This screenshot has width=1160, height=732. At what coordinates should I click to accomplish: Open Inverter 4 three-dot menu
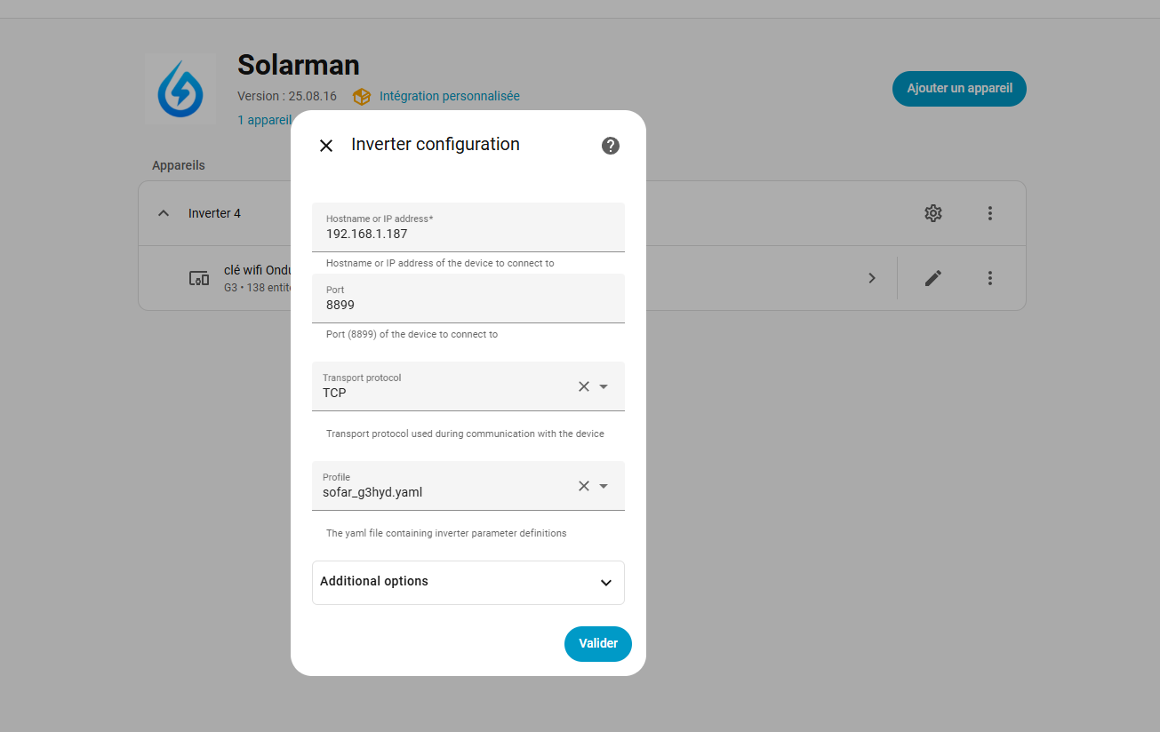pyautogui.click(x=990, y=213)
